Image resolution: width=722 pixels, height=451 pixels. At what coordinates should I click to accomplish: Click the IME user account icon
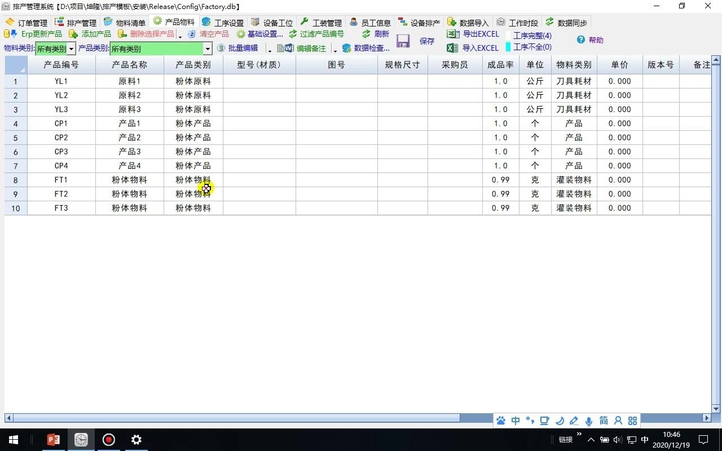[x=618, y=421]
